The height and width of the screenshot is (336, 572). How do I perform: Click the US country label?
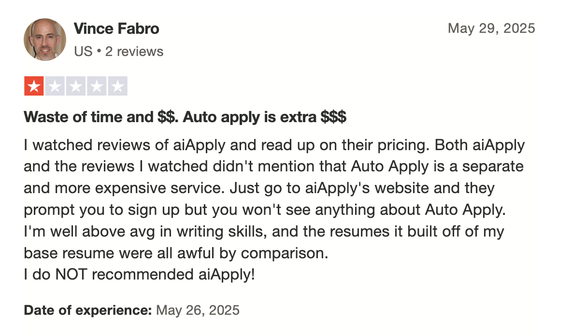(x=83, y=51)
